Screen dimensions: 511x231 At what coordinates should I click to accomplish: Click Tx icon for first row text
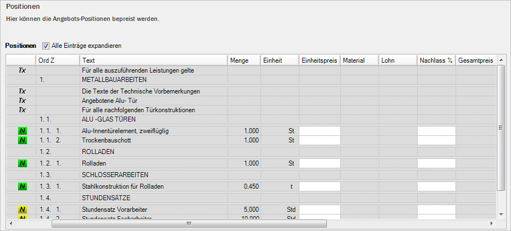pos(22,70)
